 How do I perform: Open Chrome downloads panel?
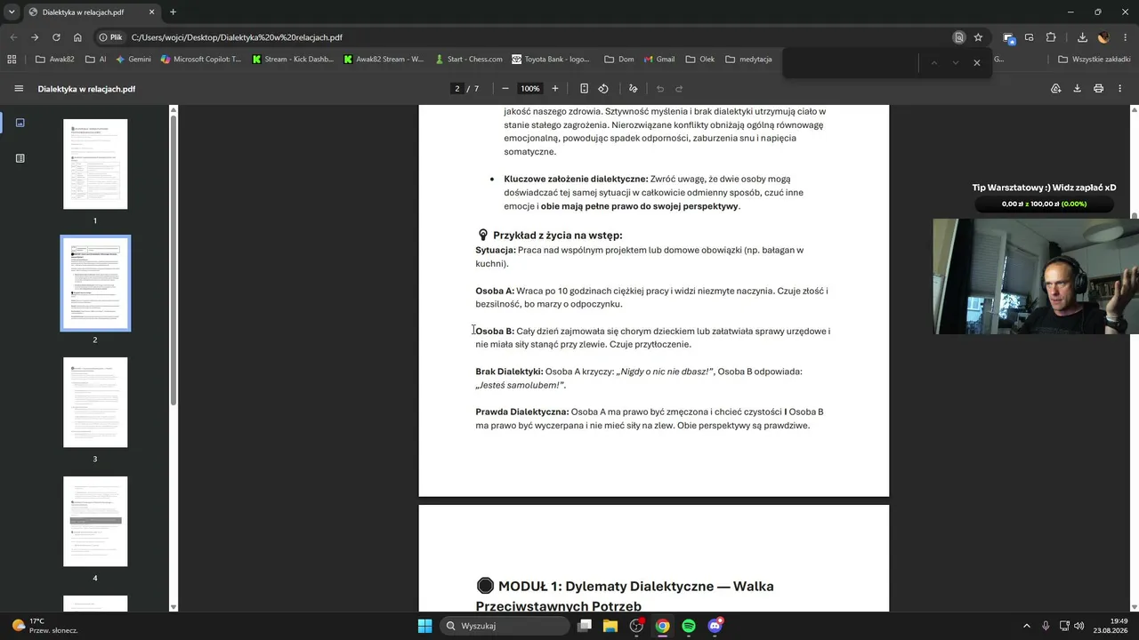pos(1082,37)
